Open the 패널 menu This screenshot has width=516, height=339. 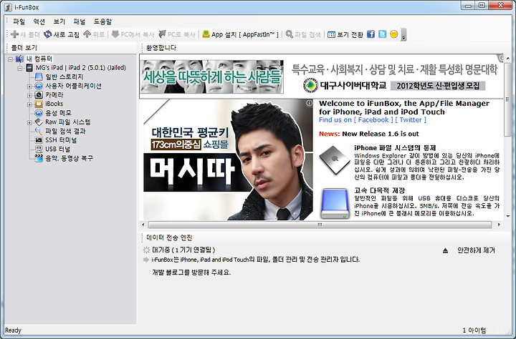click(x=80, y=21)
